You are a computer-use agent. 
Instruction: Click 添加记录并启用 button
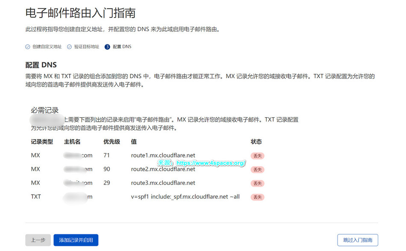[76, 240]
